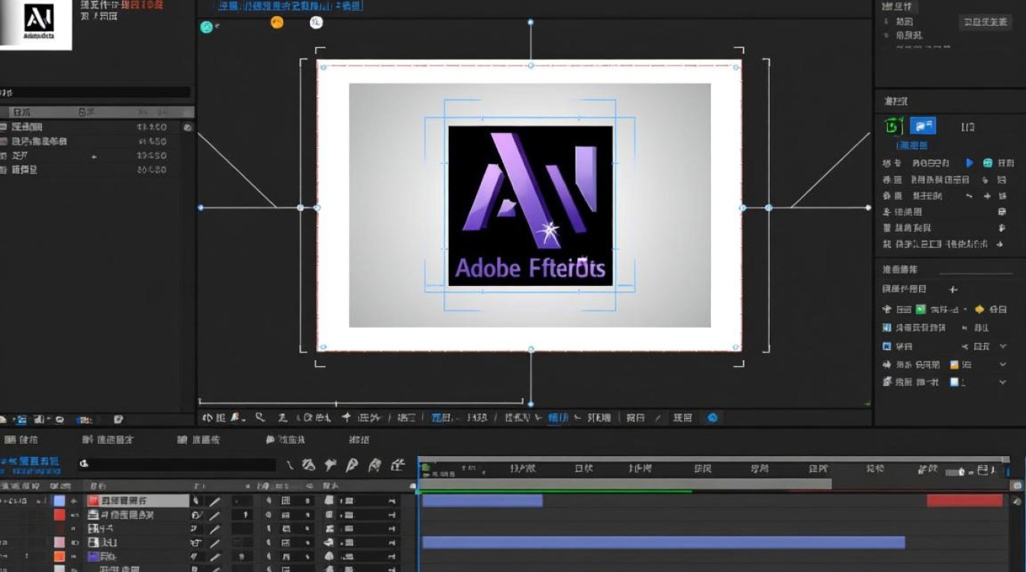Viewport: 1026px width, 572px height.
Task: Click the plus icon in the right panel
Action: 953,290
